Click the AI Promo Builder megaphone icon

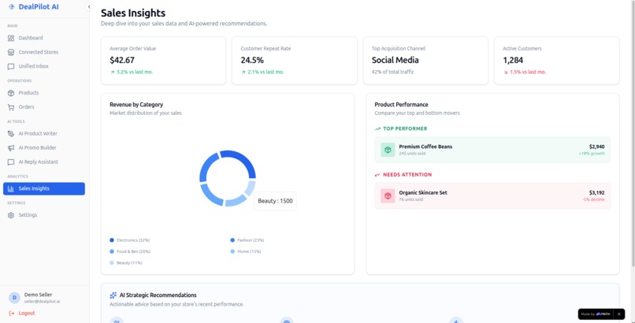pos(11,148)
